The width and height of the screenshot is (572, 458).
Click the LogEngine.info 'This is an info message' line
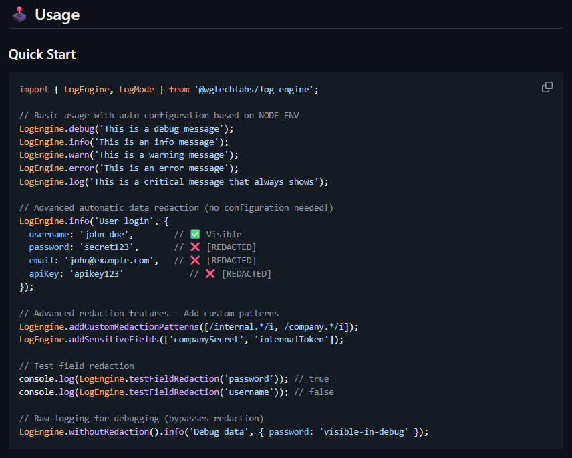tap(124, 142)
